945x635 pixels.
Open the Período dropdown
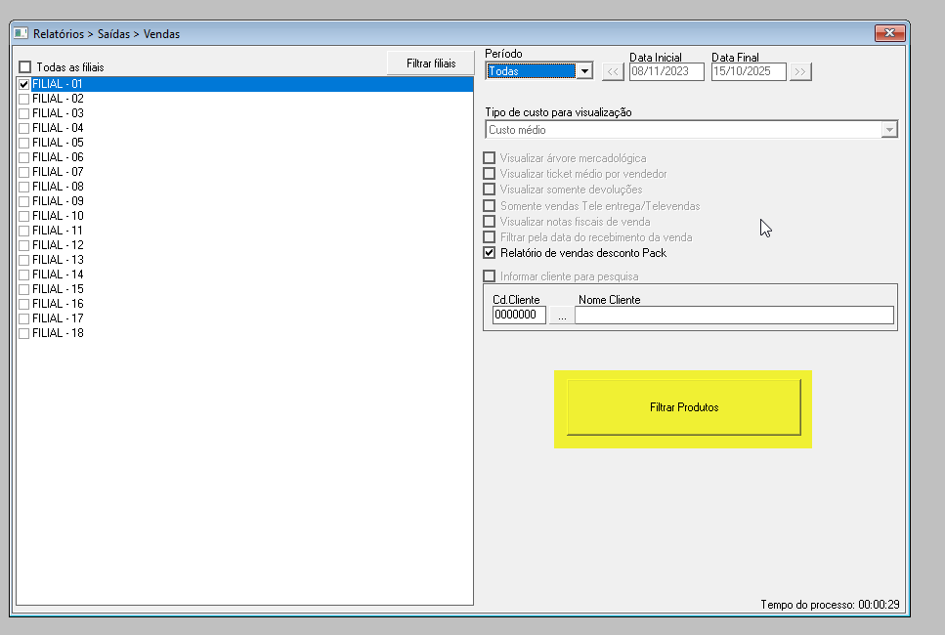tap(583, 71)
